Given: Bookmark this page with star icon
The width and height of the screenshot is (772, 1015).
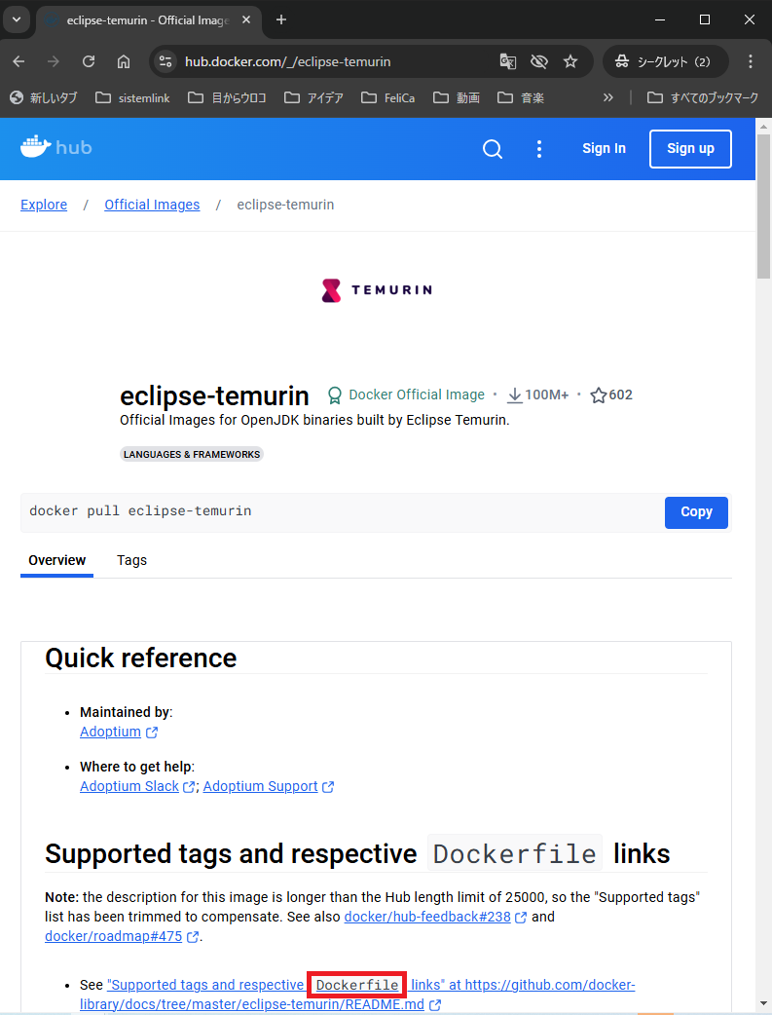Looking at the screenshot, I should (570, 61).
